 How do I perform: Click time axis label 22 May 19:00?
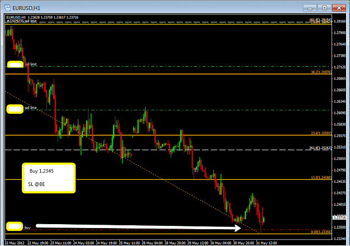coord(38,243)
